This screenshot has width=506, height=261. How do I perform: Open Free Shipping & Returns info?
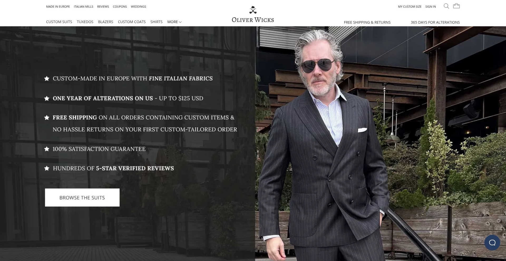(367, 22)
